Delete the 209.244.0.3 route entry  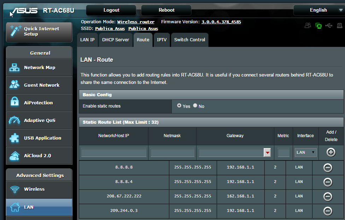(x=328, y=211)
